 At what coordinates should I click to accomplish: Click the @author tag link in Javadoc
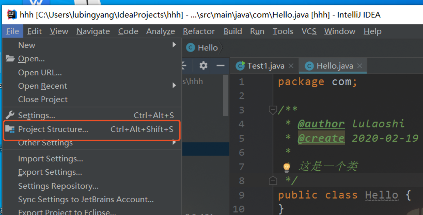(321, 124)
